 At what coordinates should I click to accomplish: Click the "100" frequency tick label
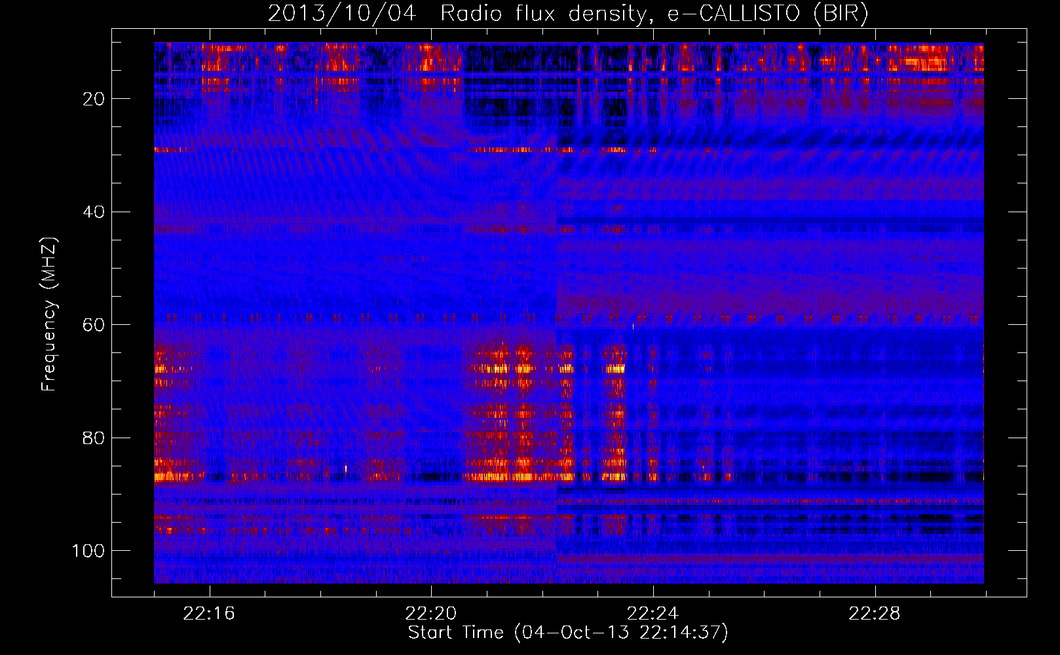(88, 551)
